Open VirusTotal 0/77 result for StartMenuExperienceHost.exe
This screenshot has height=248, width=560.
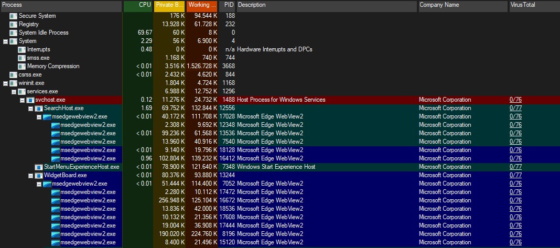point(515,167)
